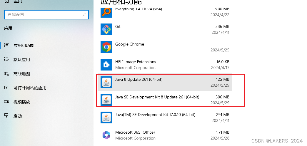
Task: Select Google Chrome app name
Action: [x=130, y=44]
